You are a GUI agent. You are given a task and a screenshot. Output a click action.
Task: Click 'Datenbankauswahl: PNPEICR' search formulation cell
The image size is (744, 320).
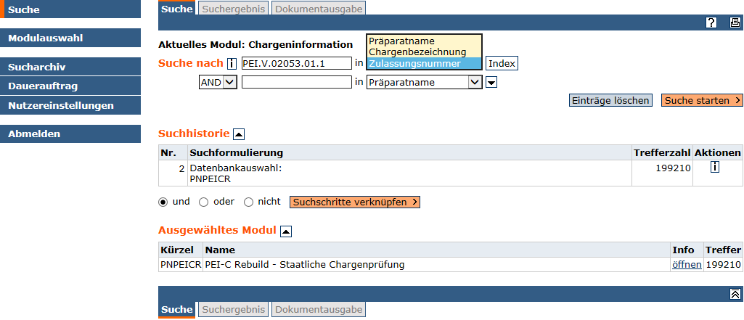tap(410, 173)
